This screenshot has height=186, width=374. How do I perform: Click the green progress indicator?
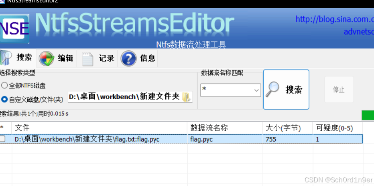click(368, 115)
